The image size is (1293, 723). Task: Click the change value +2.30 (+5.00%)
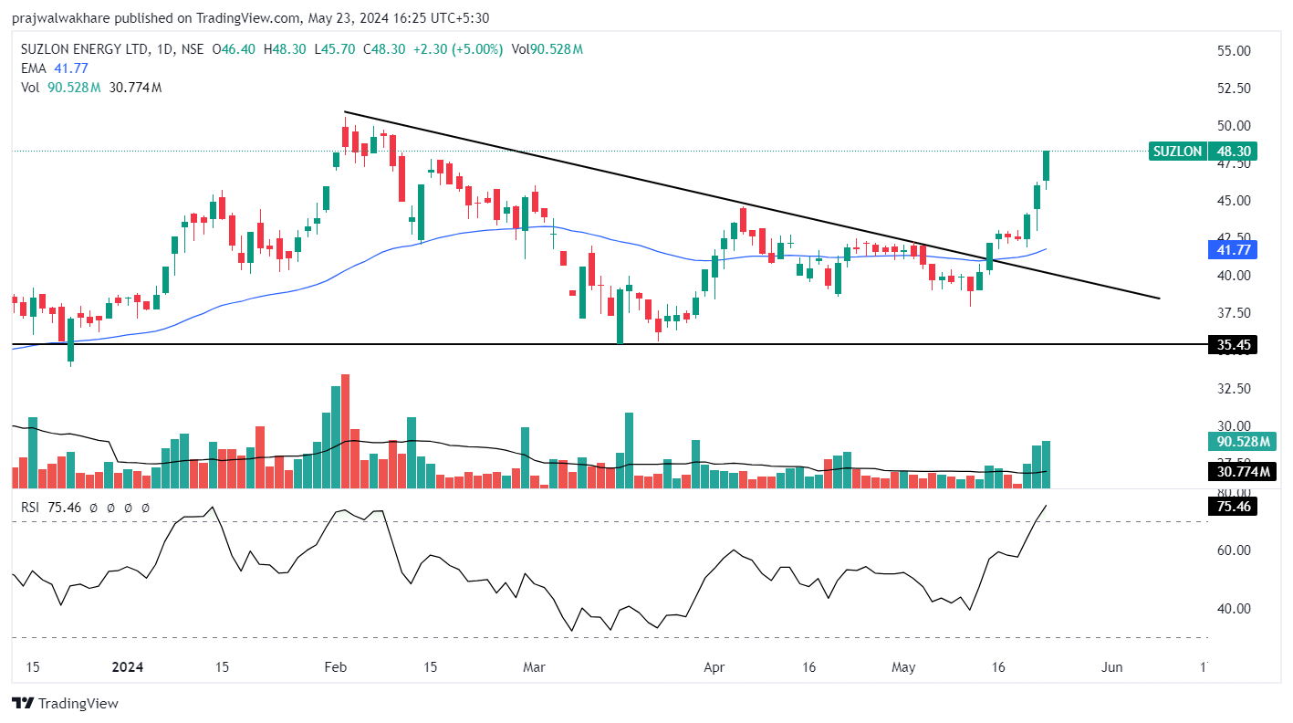pos(457,49)
